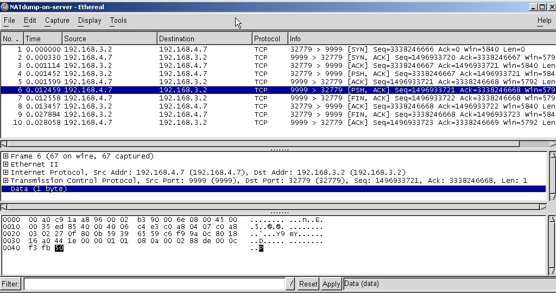This screenshot has width=556, height=293.
Task: Open the Help menu
Action: 544,21
